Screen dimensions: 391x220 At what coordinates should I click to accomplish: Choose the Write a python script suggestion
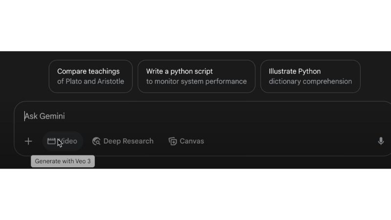tap(196, 76)
